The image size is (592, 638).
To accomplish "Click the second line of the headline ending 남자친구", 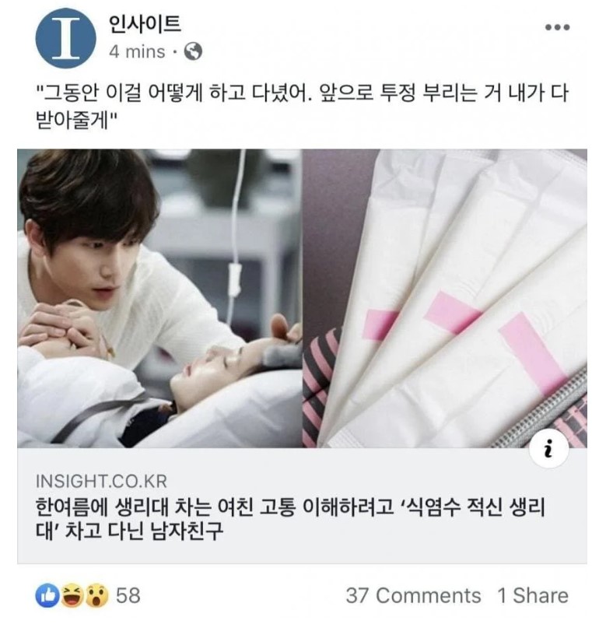I will (x=130, y=531).
